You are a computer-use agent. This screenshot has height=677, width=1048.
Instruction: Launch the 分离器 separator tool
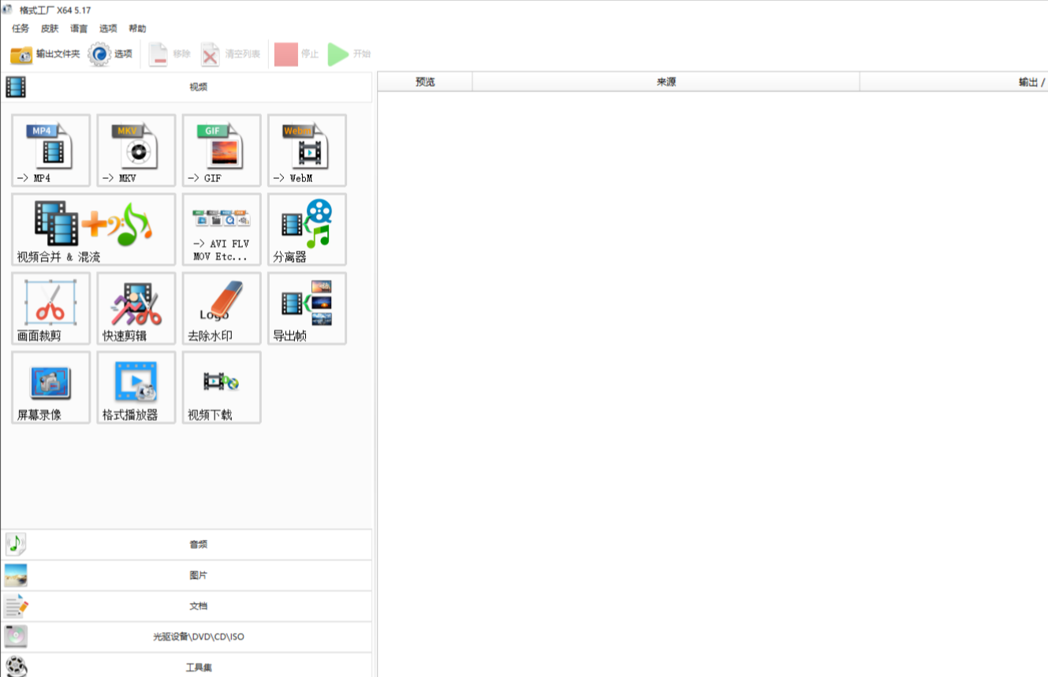point(307,229)
